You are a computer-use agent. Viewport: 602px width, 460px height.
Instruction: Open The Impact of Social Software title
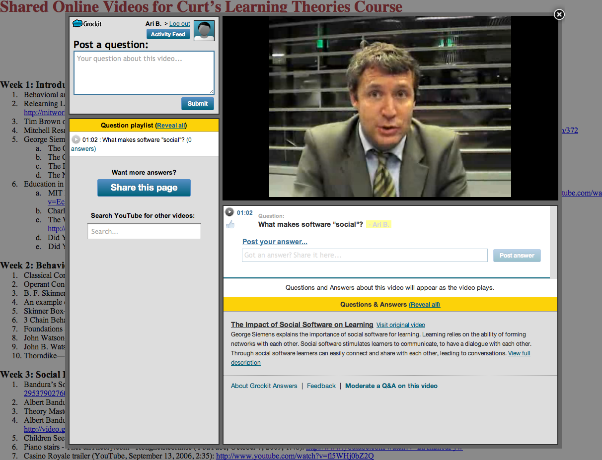302,325
